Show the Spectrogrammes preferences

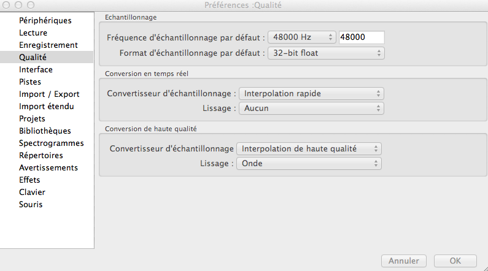pyautogui.click(x=51, y=143)
